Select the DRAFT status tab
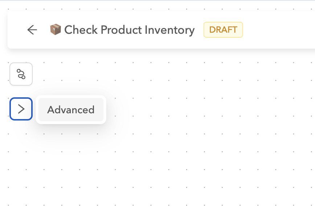Viewport: 315px width, 212px height. point(223,30)
